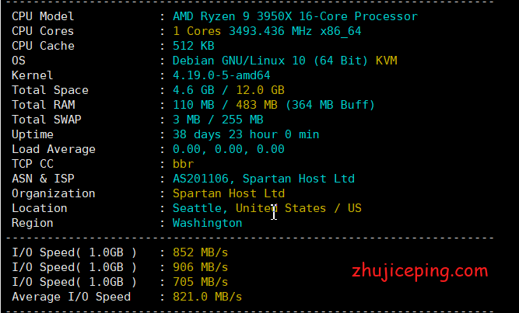
Task: Click the CPU model value AMD Ryzen 9 3950X
Action: point(295,16)
